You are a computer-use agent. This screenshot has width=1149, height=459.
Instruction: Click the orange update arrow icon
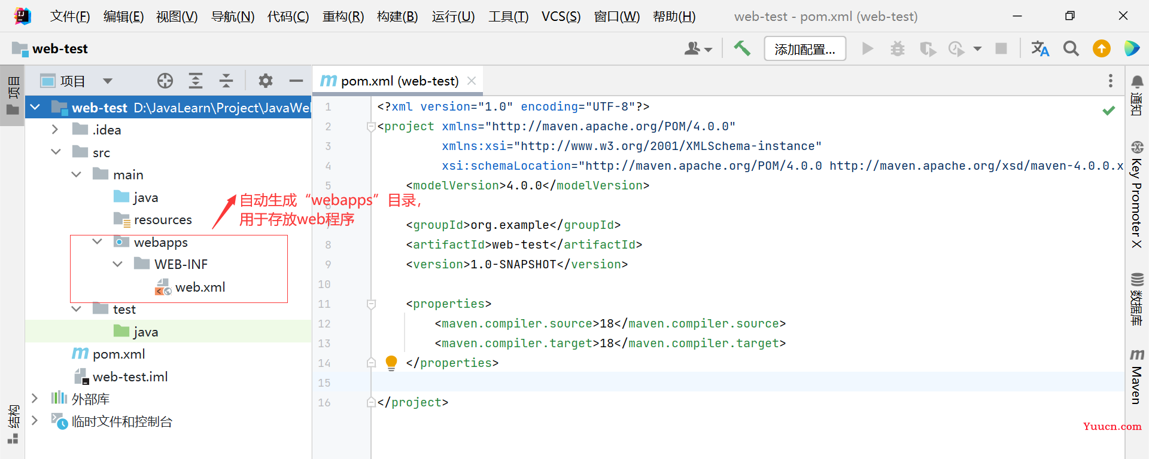pyautogui.click(x=1101, y=48)
